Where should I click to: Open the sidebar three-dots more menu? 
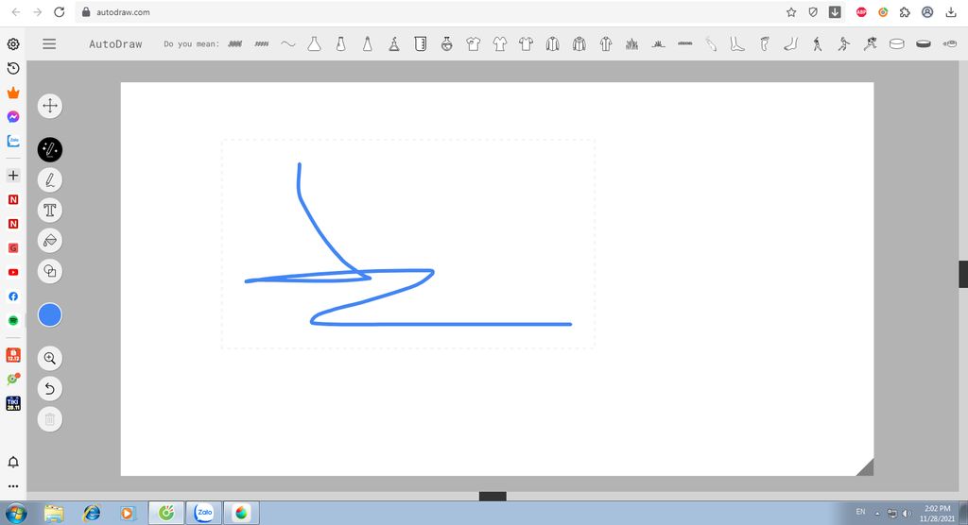(x=13, y=486)
